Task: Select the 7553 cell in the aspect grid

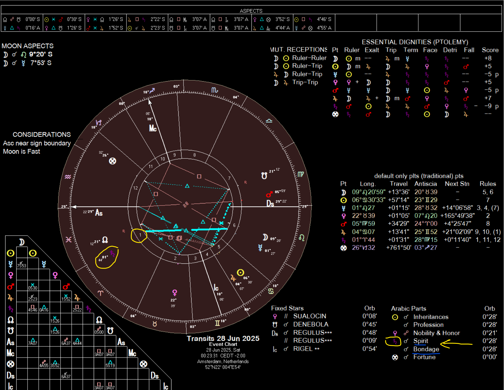Action: 22,264
